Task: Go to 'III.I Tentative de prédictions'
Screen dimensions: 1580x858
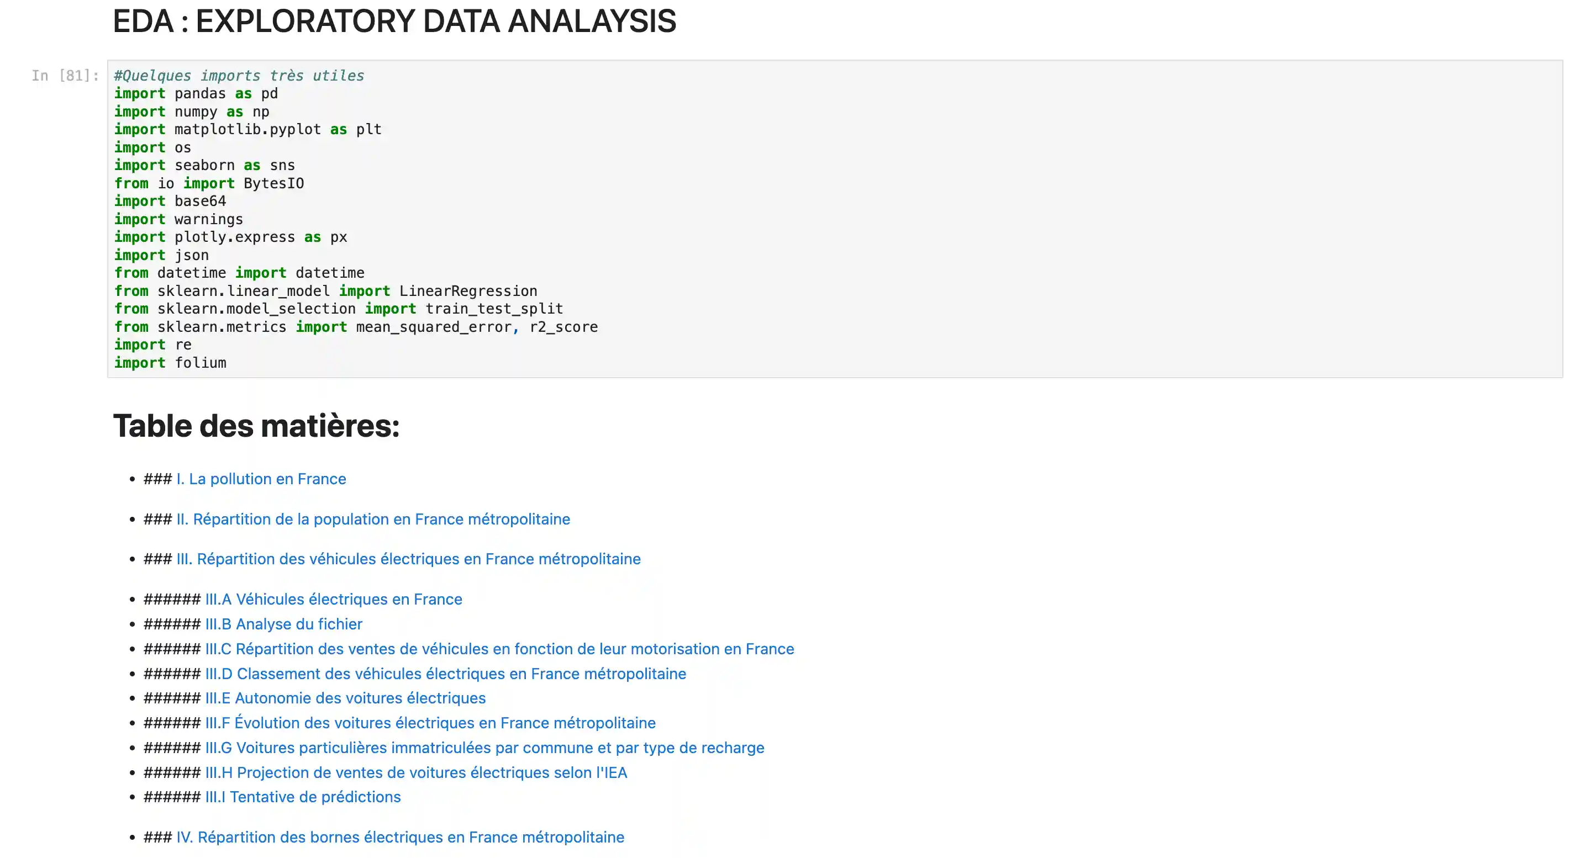Action: point(303,797)
